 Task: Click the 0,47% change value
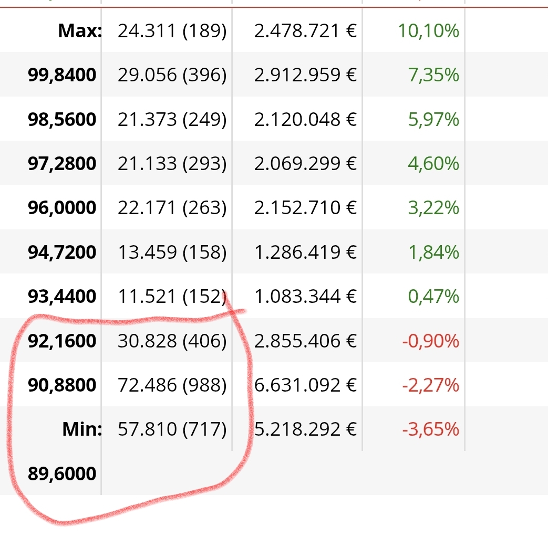coord(433,297)
